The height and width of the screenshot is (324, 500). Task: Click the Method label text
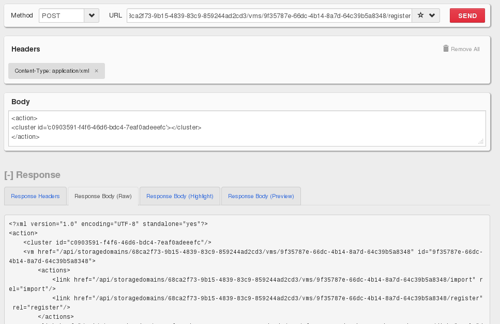pyautogui.click(x=22, y=15)
